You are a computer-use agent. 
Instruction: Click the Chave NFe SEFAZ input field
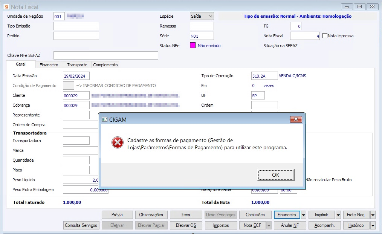[x=106, y=55]
